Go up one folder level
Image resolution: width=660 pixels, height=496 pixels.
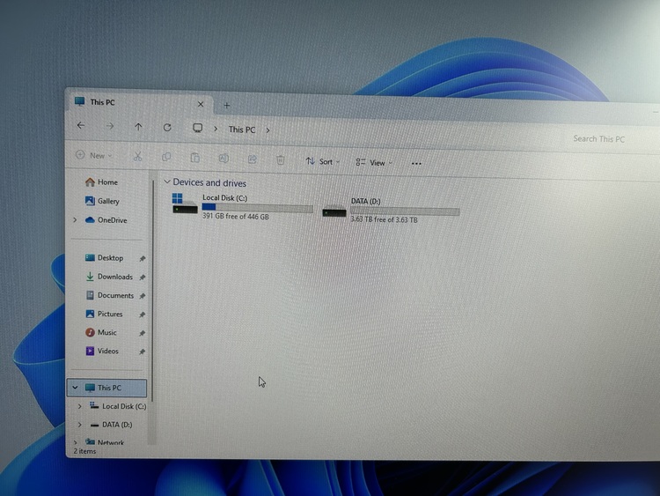coord(138,127)
